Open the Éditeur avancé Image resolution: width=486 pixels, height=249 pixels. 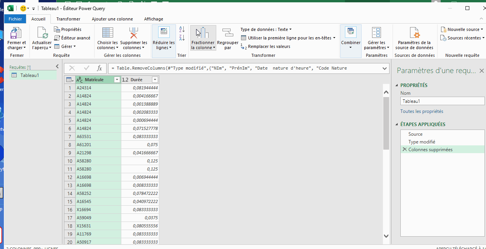click(72, 38)
